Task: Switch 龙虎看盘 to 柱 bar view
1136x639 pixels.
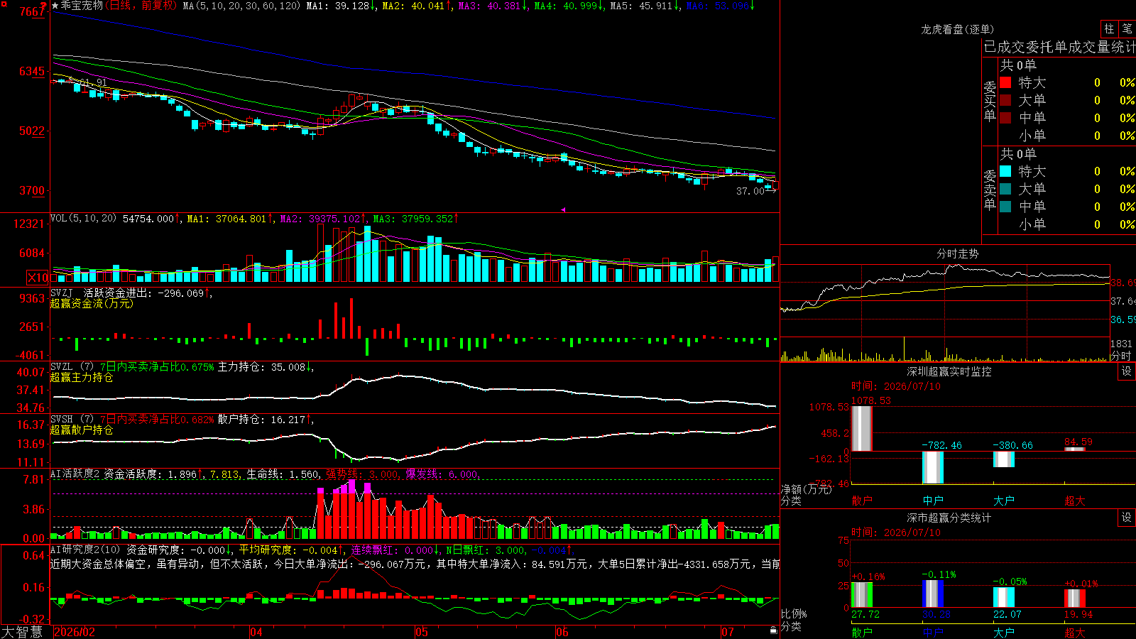Action: click(x=1109, y=28)
